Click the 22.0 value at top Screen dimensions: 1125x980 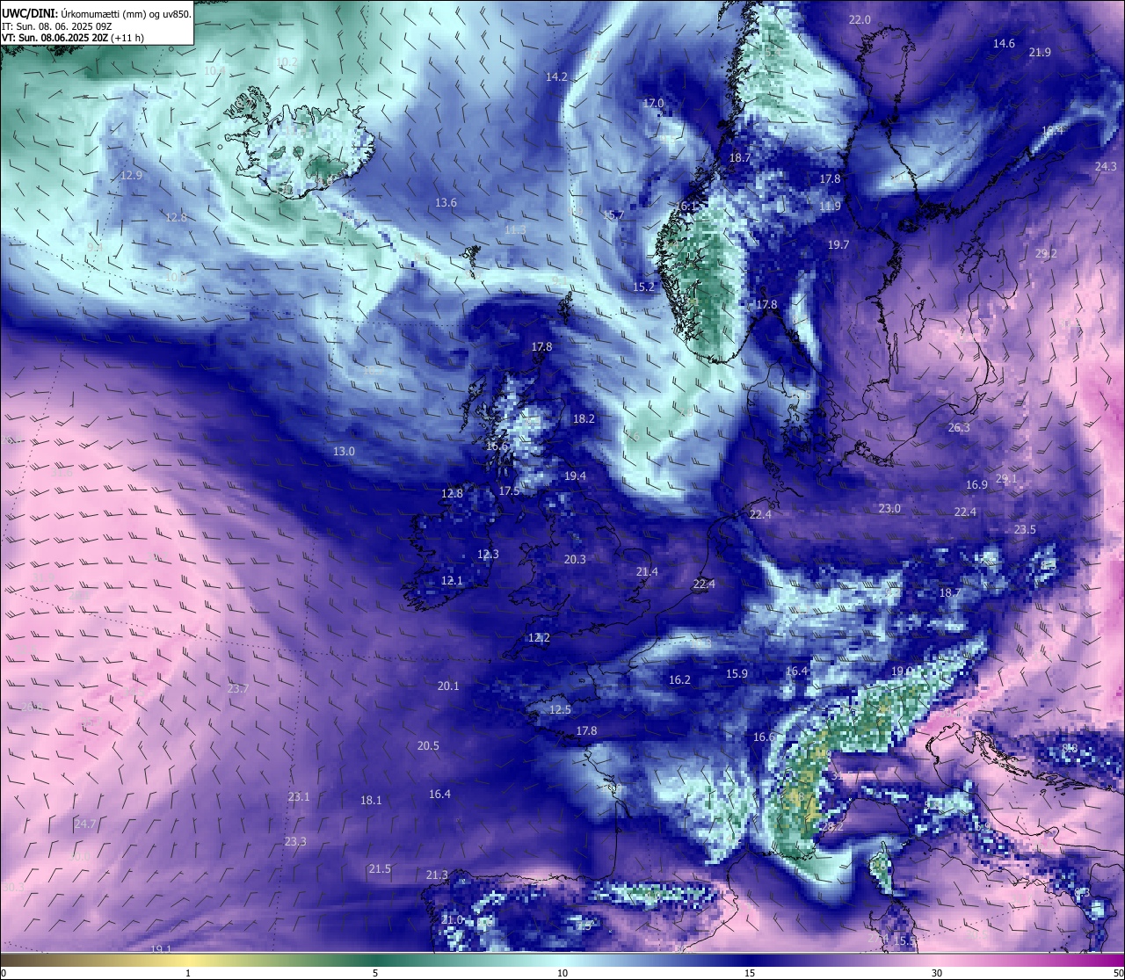point(860,19)
